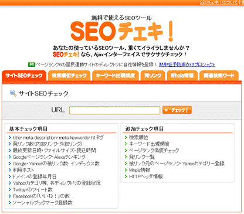
Task: Click the URL input field
Action: 114,110
